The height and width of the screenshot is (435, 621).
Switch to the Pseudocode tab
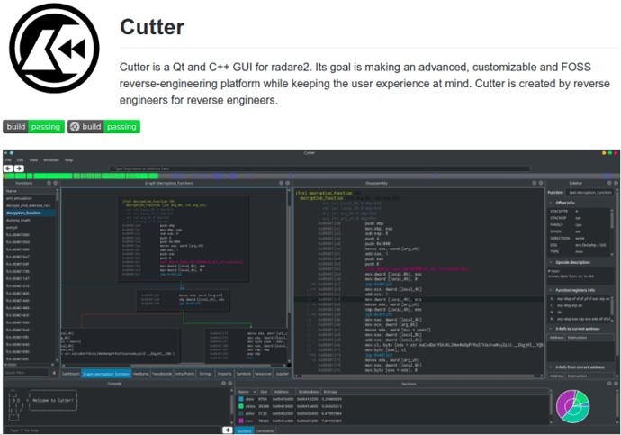coord(162,374)
